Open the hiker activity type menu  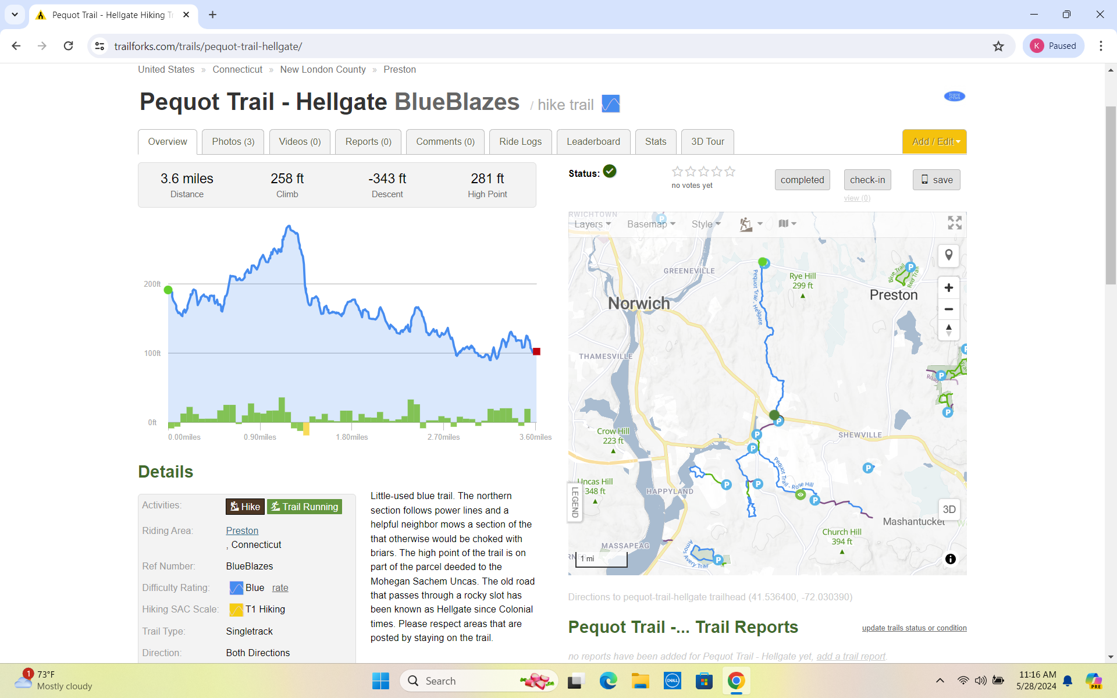click(750, 224)
